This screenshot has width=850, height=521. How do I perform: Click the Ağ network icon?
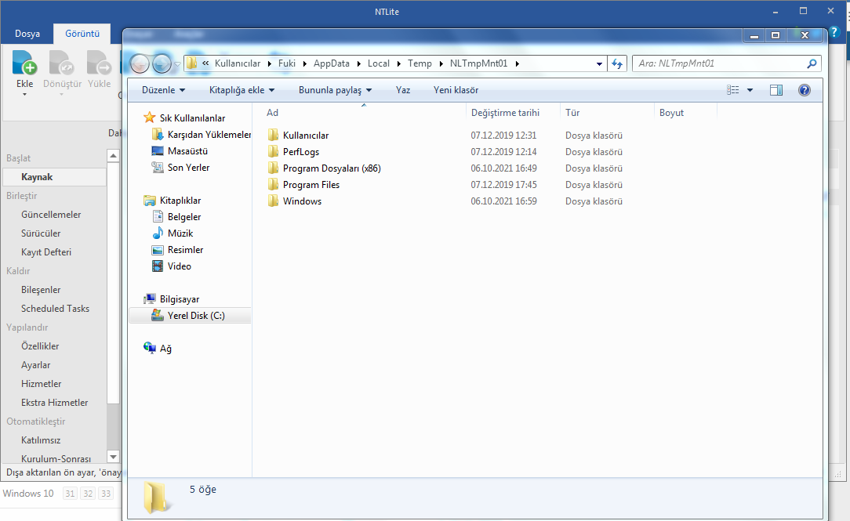click(150, 348)
